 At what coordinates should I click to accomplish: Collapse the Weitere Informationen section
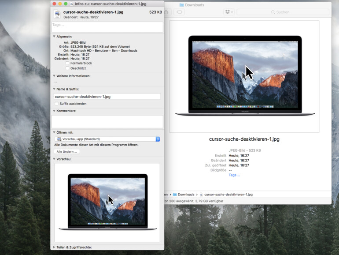click(x=54, y=76)
